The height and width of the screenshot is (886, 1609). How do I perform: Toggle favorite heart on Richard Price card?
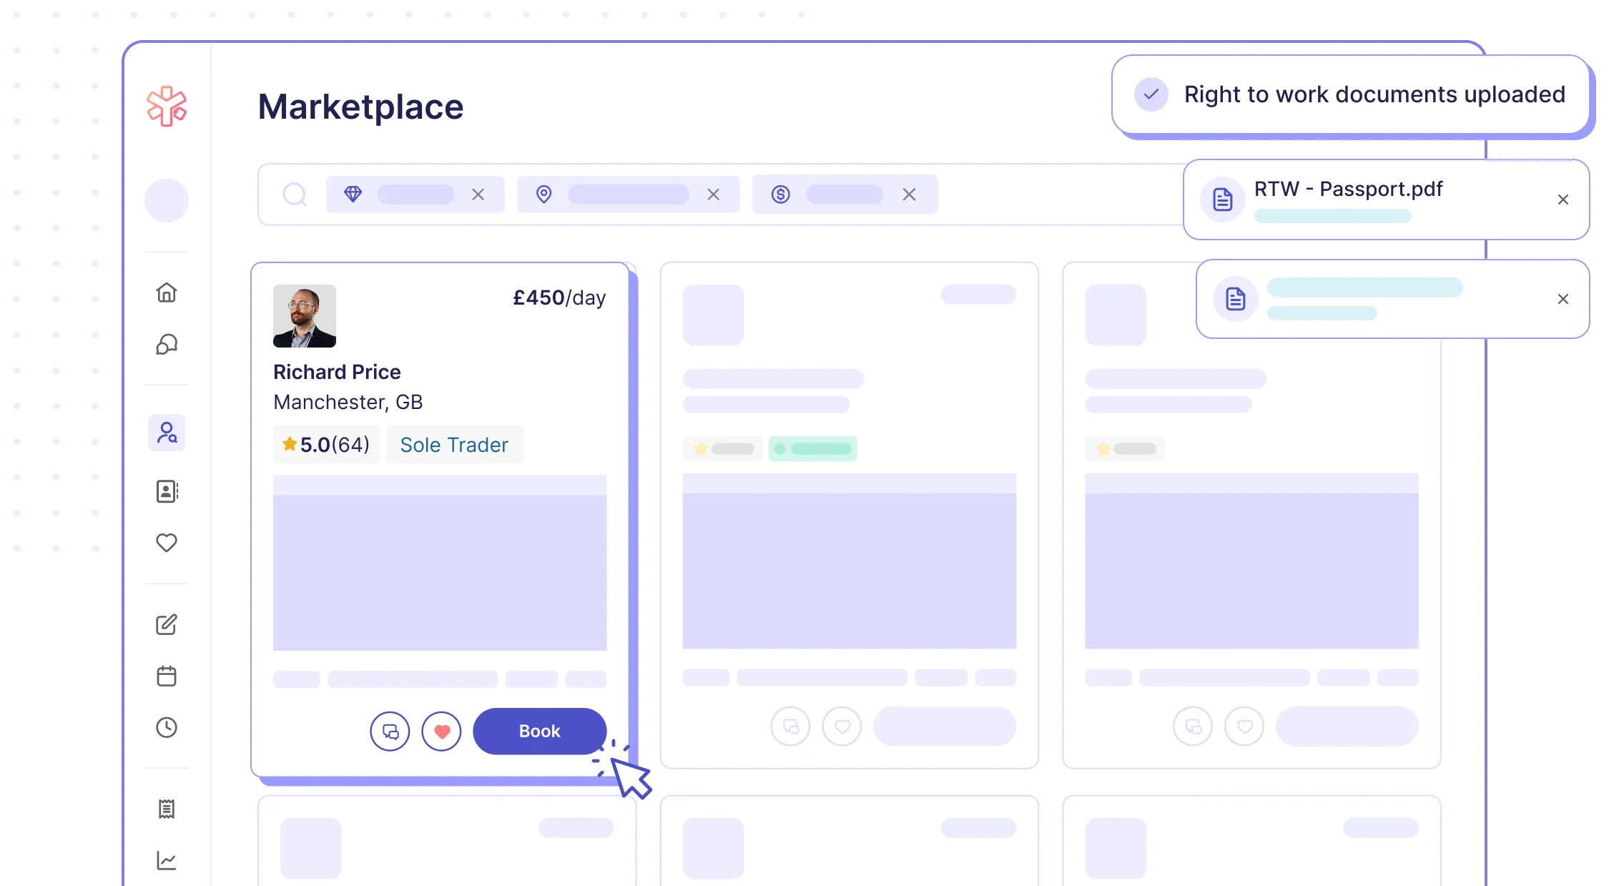click(441, 731)
